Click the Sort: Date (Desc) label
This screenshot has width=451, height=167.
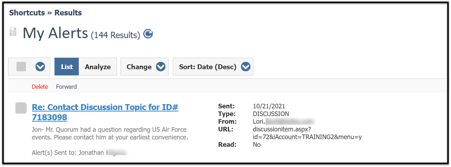[208, 67]
